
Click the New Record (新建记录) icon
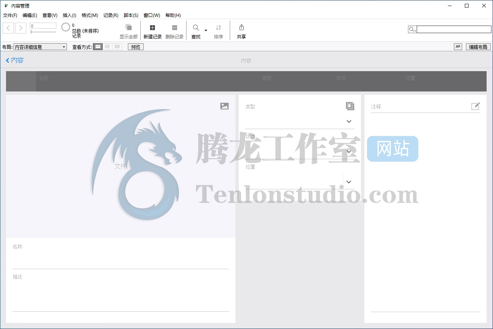152,28
